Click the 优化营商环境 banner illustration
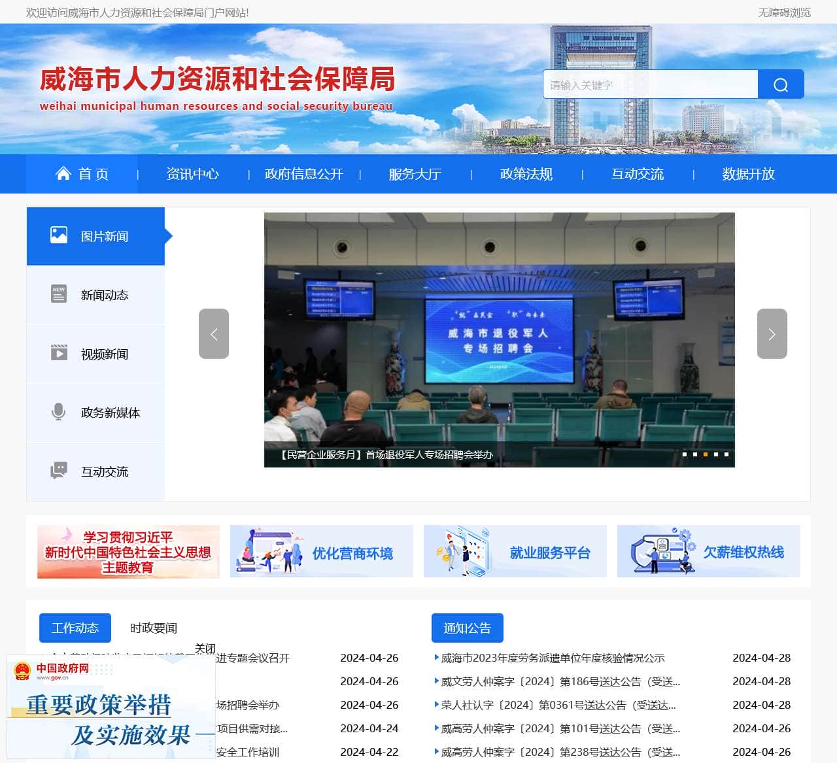The height and width of the screenshot is (763, 837). click(268, 551)
